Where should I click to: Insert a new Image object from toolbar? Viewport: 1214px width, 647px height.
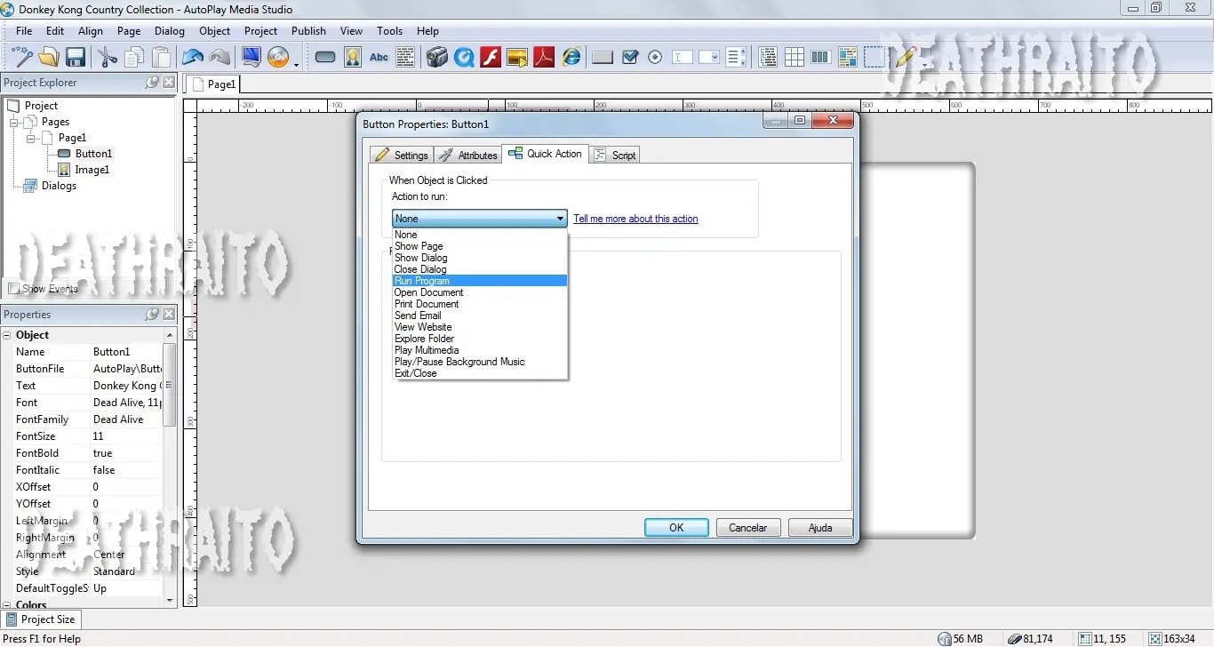(x=353, y=58)
